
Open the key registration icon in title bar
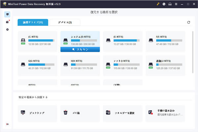click(x=158, y=4)
